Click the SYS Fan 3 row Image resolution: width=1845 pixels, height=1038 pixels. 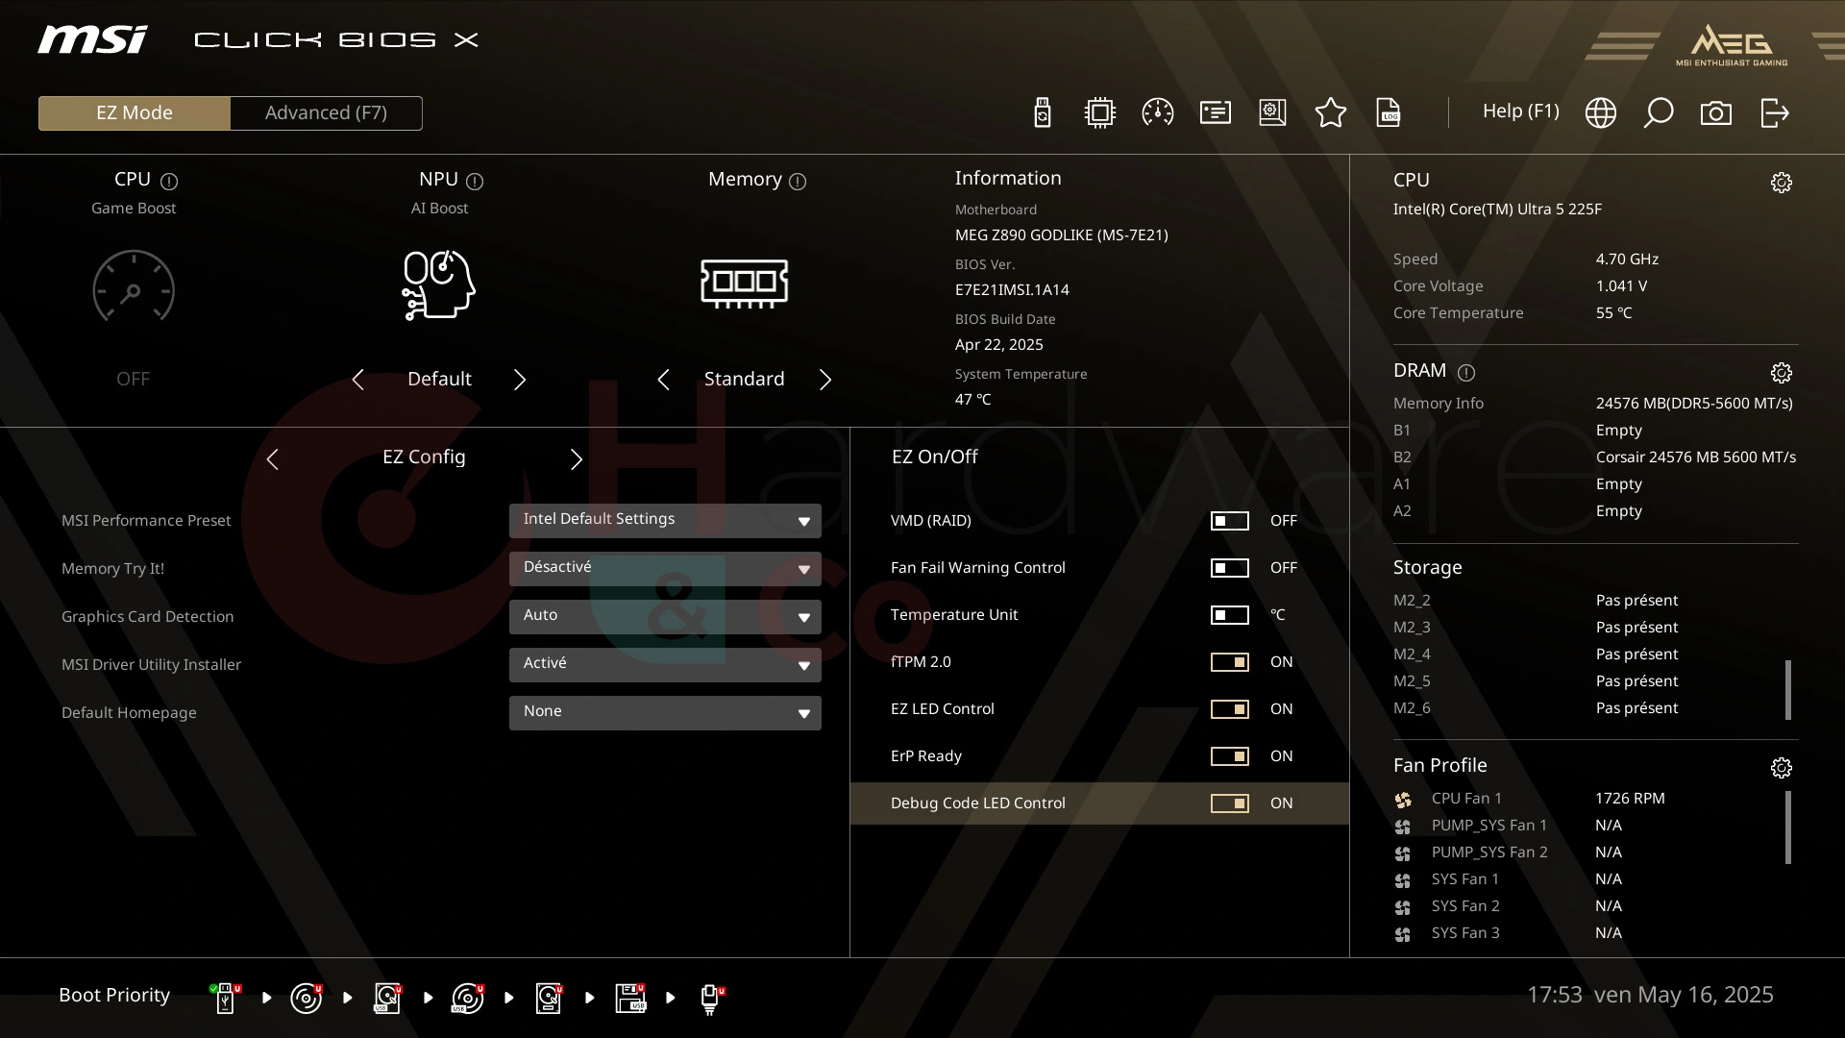click(1586, 933)
